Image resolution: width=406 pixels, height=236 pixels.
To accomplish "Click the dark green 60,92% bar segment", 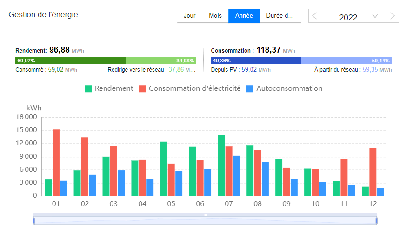I will pyautogui.click(x=70, y=61).
